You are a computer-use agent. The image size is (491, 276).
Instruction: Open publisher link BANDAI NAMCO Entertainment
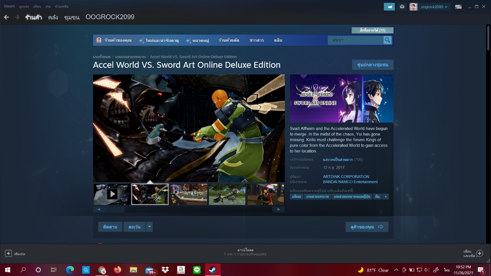point(350,182)
